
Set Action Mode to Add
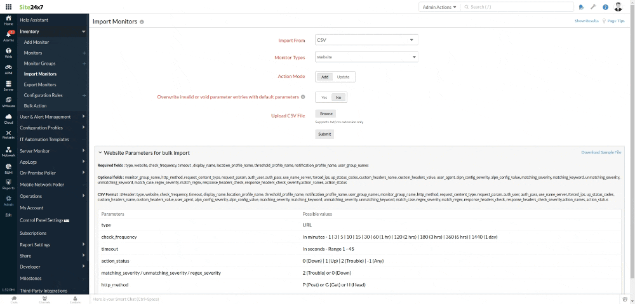click(324, 77)
